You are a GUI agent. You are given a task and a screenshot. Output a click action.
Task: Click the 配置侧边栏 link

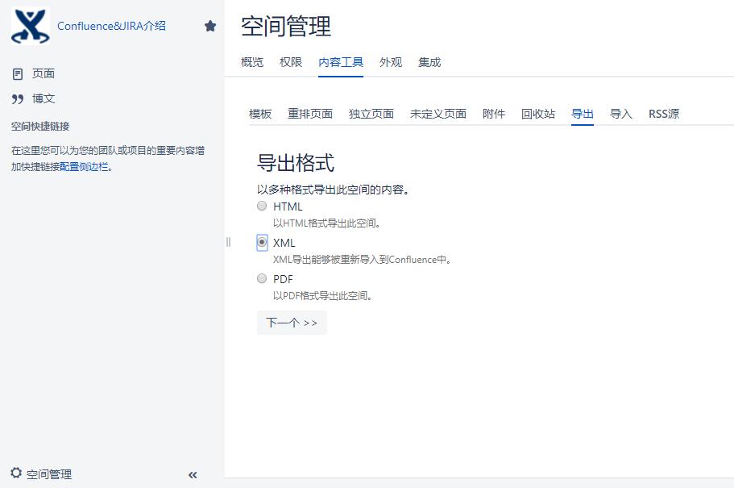point(84,167)
